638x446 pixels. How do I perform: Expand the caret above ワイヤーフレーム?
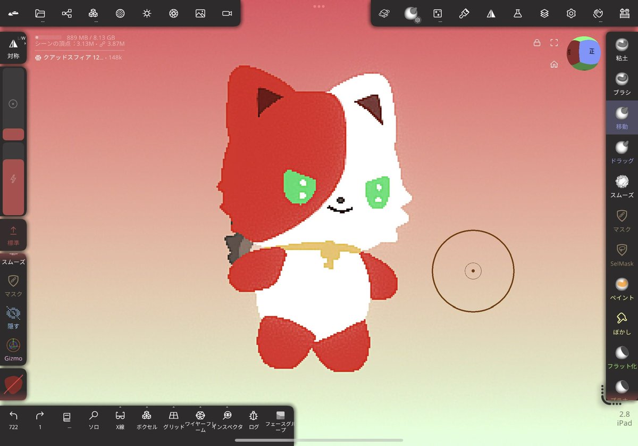click(200, 408)
